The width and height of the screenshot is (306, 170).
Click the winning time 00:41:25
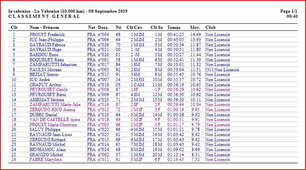pos(176,34)
